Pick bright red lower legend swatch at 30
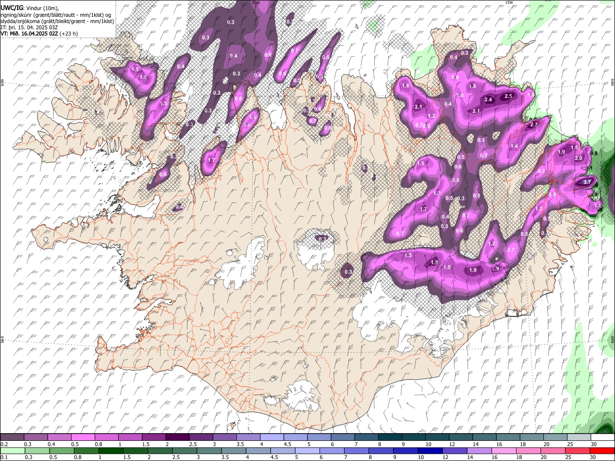The width and height of the screenshot is (615, 461). click(x=603, y=451)
